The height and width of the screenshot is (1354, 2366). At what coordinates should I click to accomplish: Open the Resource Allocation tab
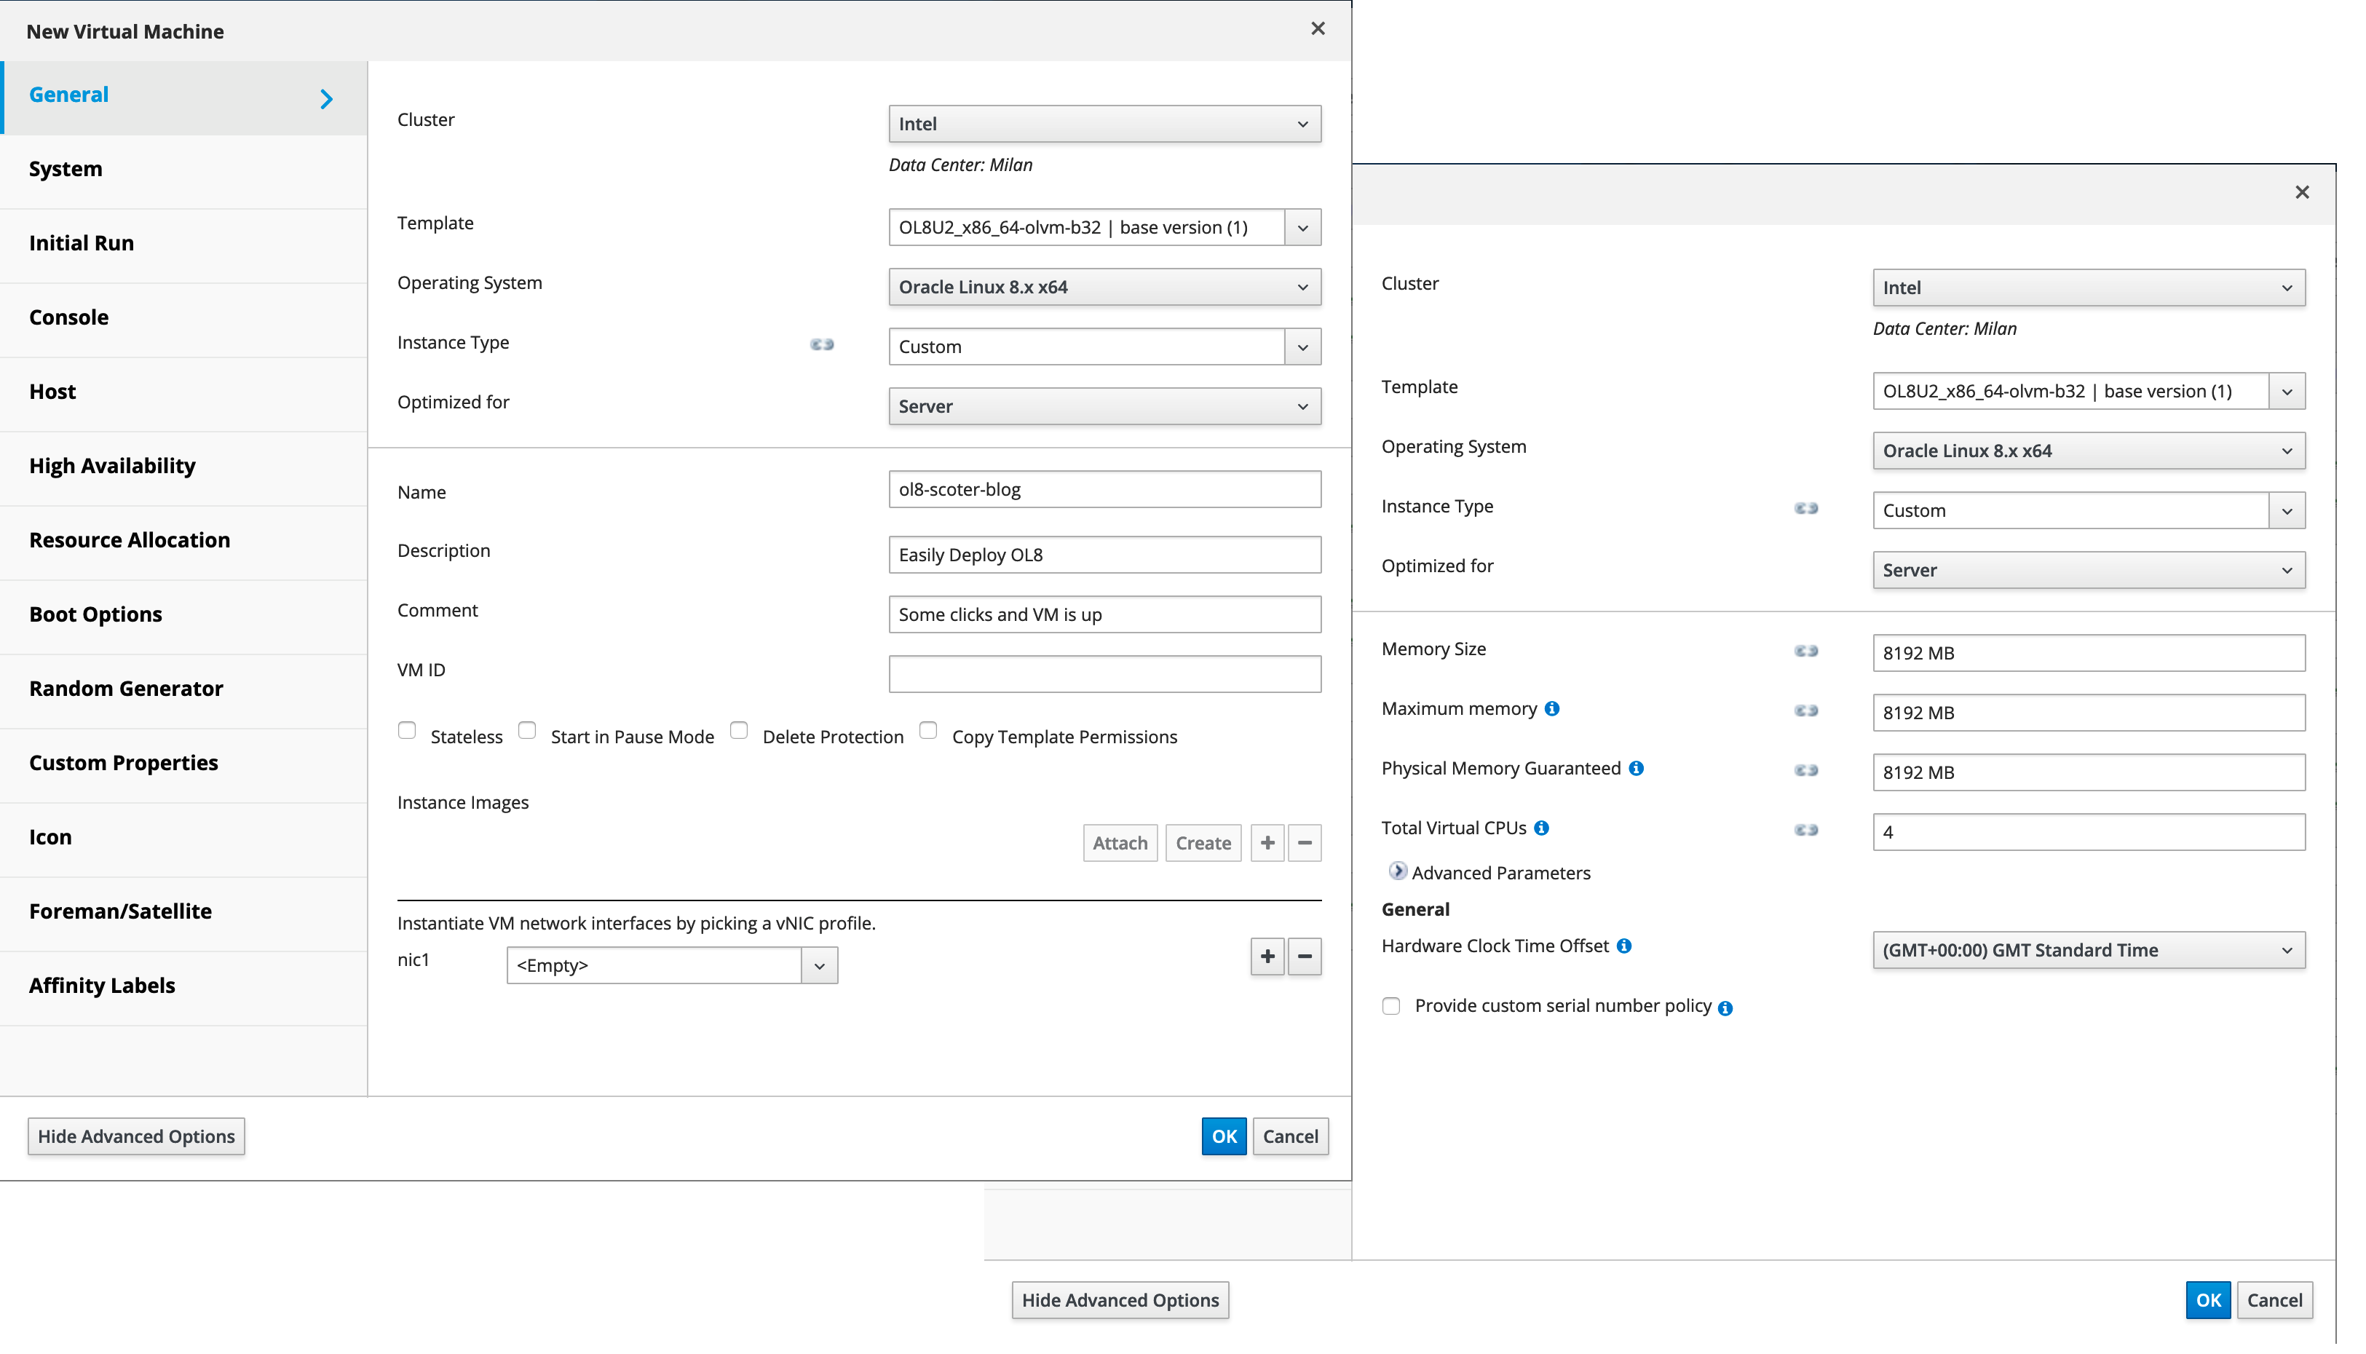coord(130,539)
